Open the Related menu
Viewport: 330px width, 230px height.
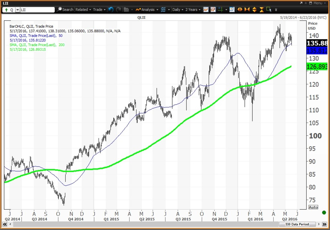tap(83, 10)
